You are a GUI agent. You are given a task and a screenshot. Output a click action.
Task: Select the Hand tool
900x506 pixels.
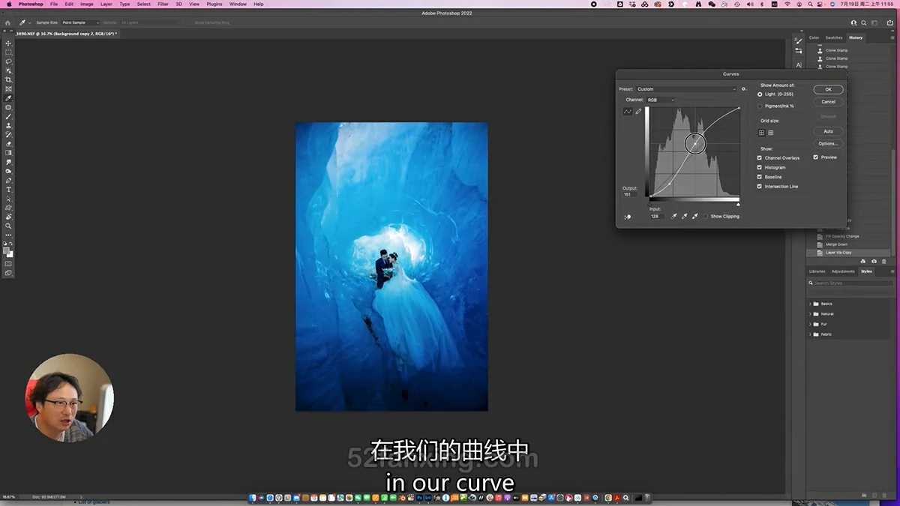[9, 217]
